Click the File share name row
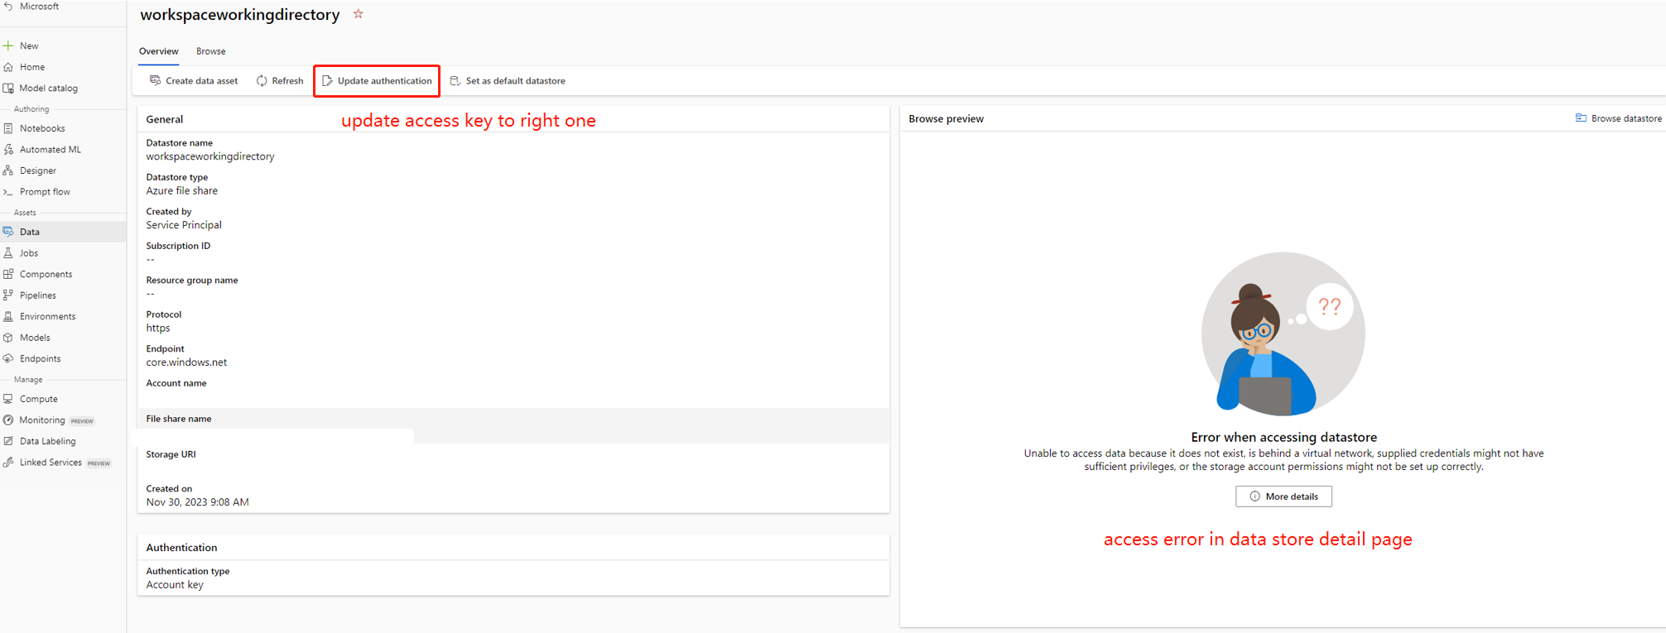1666x633 pixels. pos(513,425)
